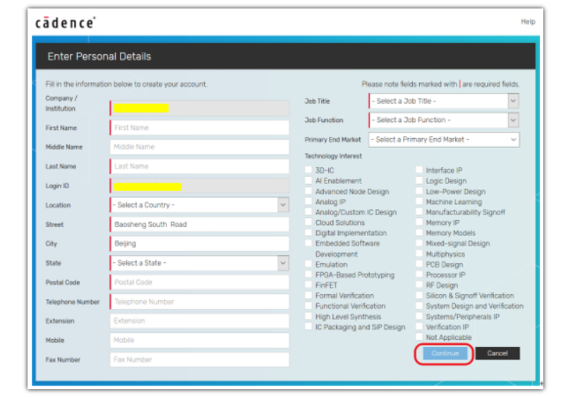Viewport: 573px width, 397px height.
Task: Open the Job Title dropdown
Action: [x=443, y=102]
